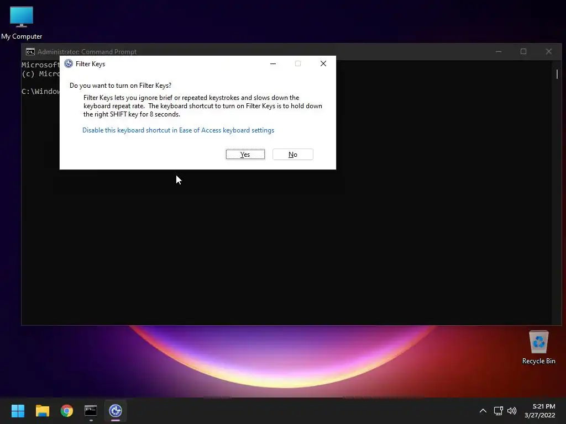The width and height of the screenshot is (566, 424).
Task: Click the Filter Keys title bar icon
Action: [x=69, y=64]
